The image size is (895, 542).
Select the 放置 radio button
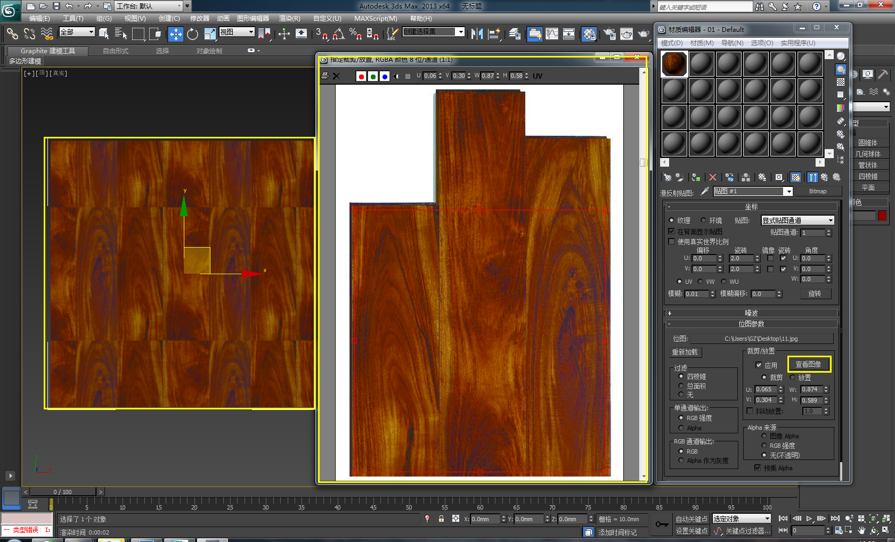point(792,377)
